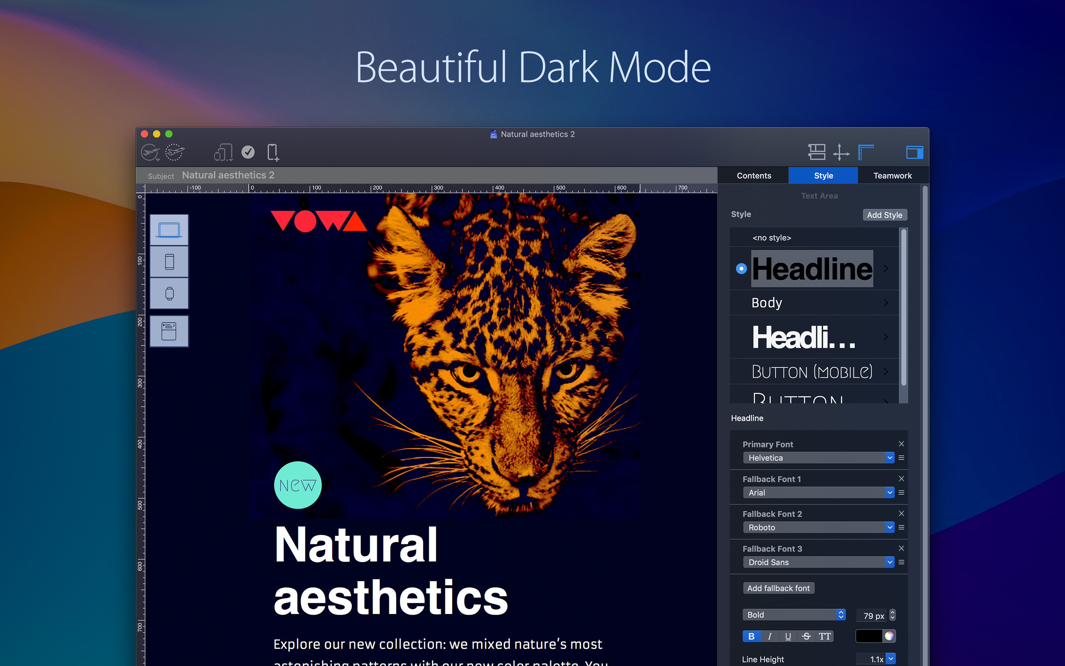Click reorder handle beside Roboto

click(x=901, y=527)
